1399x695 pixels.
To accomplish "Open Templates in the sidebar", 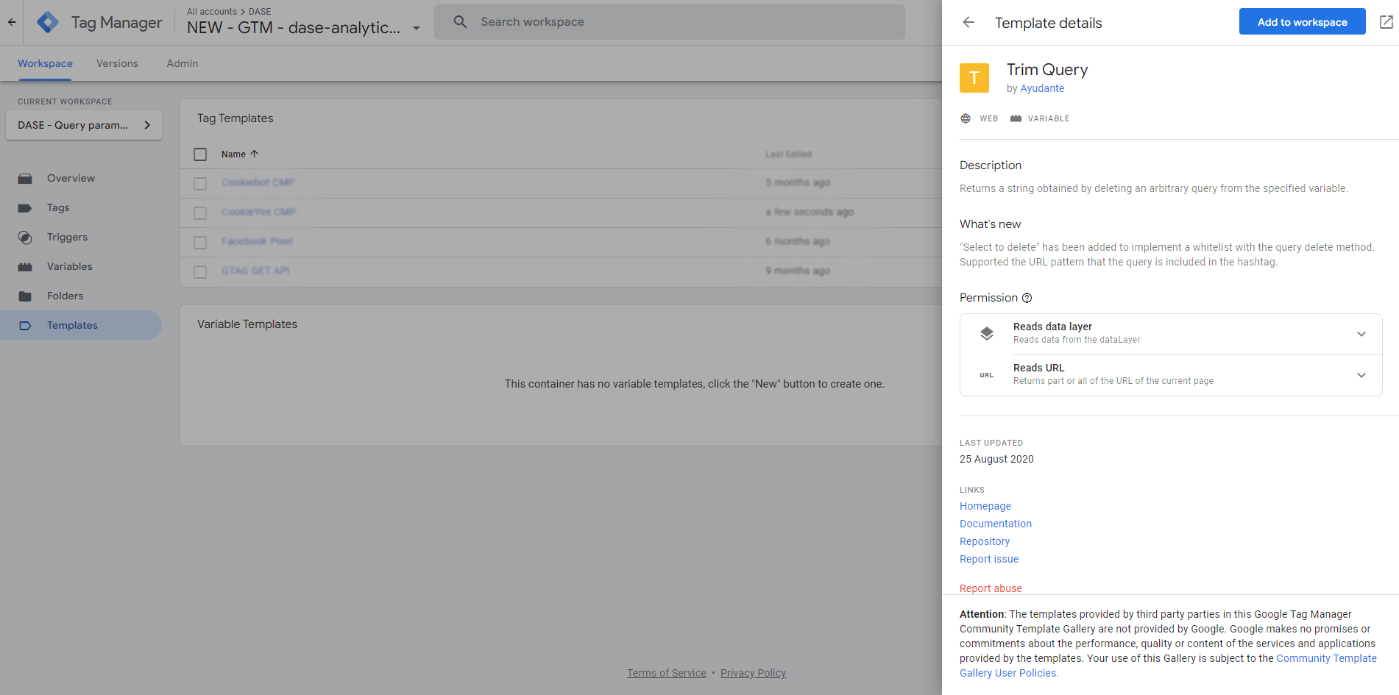I will pos(81,325).
